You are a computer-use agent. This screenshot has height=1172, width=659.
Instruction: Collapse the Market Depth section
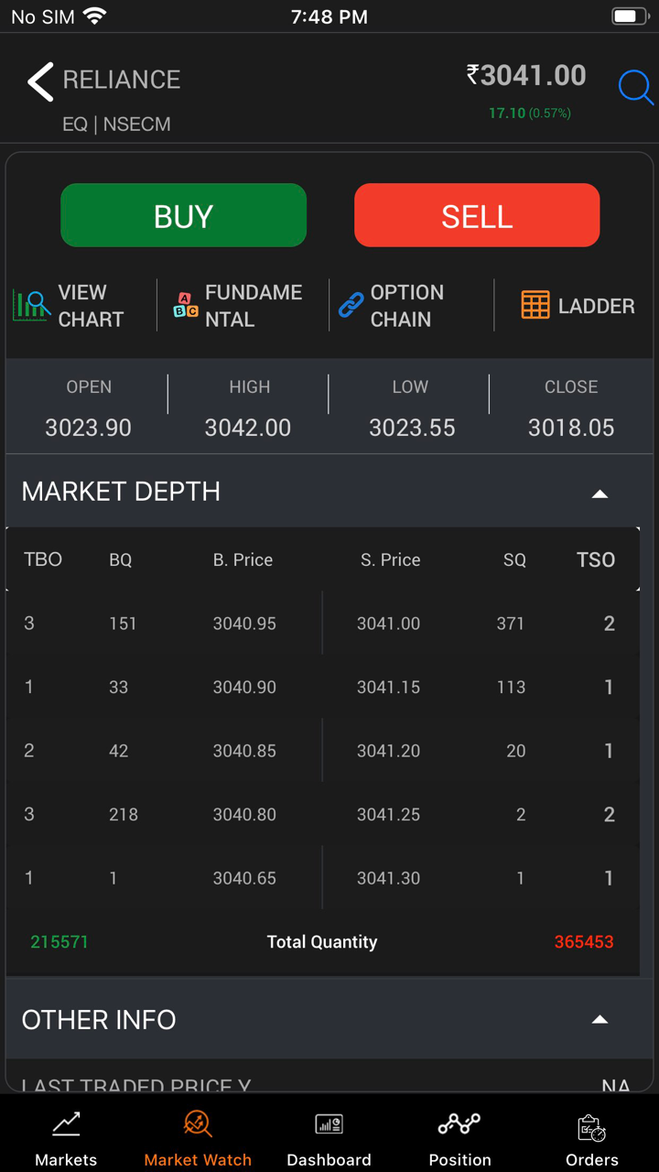coord(600,494)
